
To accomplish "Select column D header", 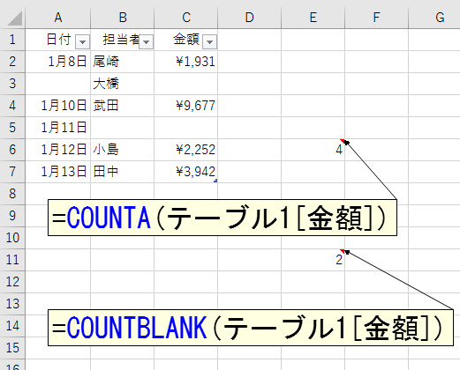I will [x=249, y=18].
